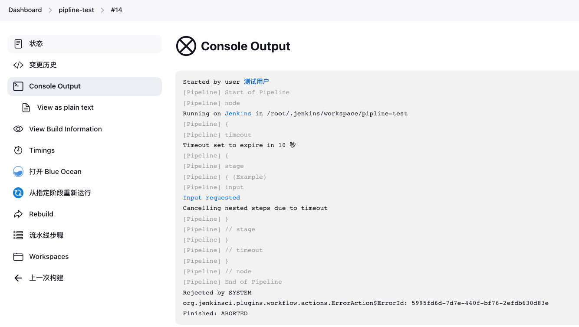Viewport: 579px width, 327px height.
Task: Click the 'Running on' workspace path line
Action: [295, 114]
